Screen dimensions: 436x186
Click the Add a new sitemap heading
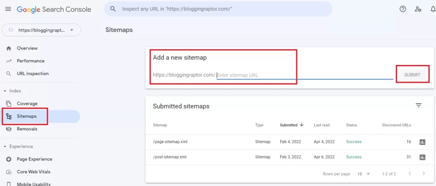point(180,58)
